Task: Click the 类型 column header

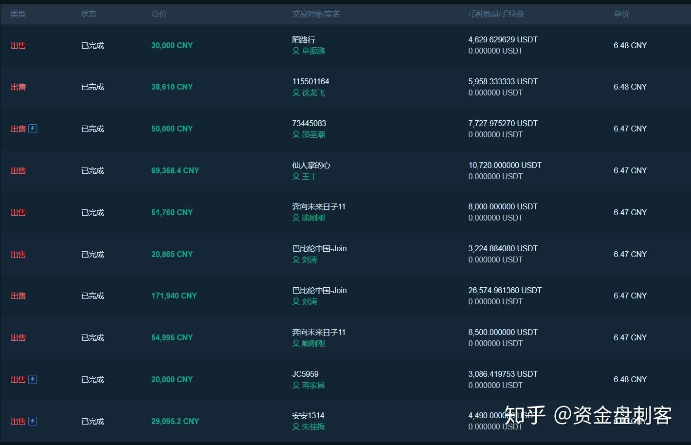Action: coord(18,14)
